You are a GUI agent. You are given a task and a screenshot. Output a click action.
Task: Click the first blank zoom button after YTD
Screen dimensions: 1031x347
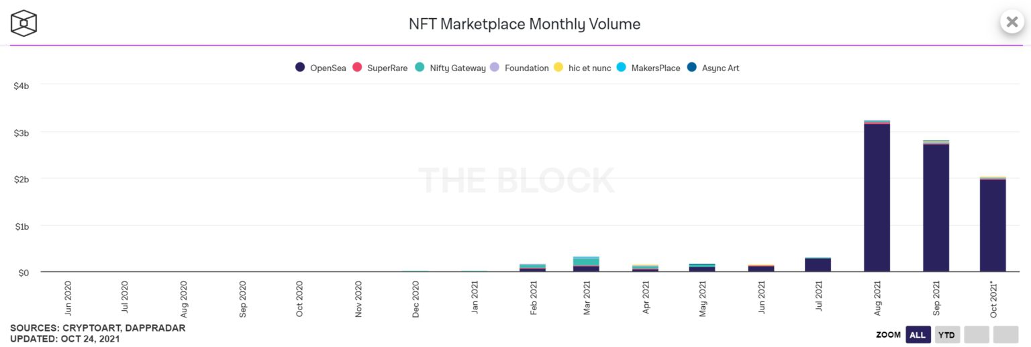click(x=977, y=334)
